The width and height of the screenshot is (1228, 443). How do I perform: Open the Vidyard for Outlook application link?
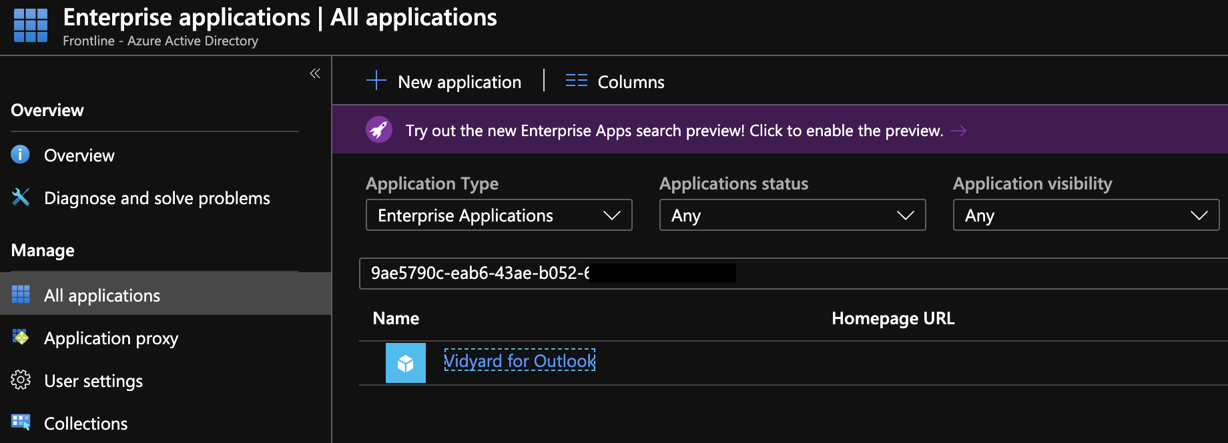(x=520, y=361)
